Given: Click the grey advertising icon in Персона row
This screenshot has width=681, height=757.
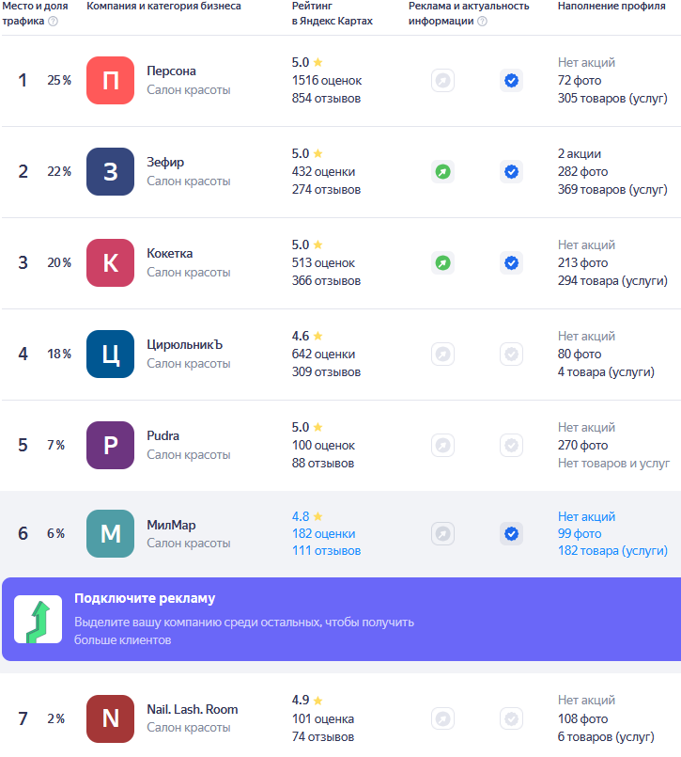Looking at the screenshot, I should pos(442,81).
